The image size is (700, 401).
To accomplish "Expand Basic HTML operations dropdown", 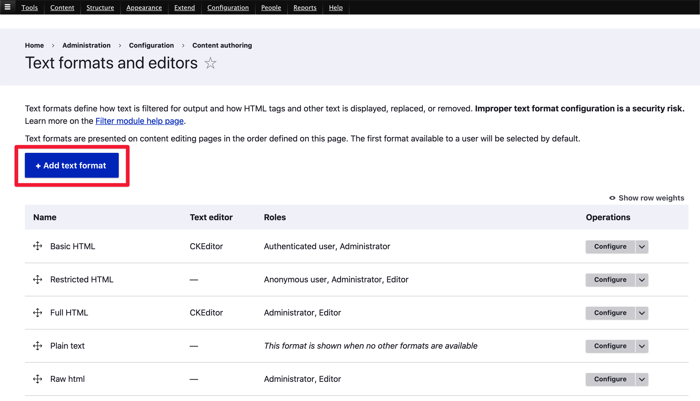I will 642,247.
